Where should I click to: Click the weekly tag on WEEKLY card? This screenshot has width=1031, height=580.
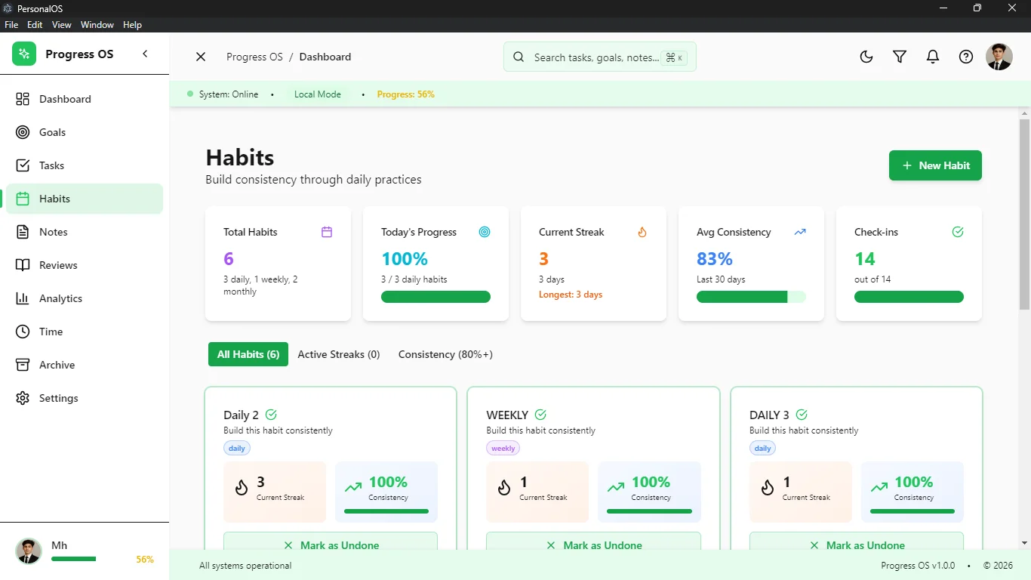tap(503, 448)
